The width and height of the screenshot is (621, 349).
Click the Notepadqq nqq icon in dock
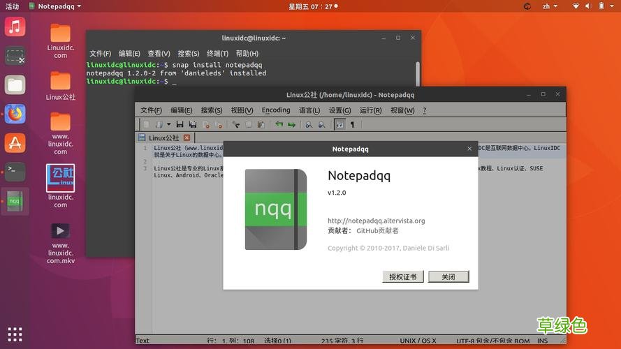[x=15, y=201]
